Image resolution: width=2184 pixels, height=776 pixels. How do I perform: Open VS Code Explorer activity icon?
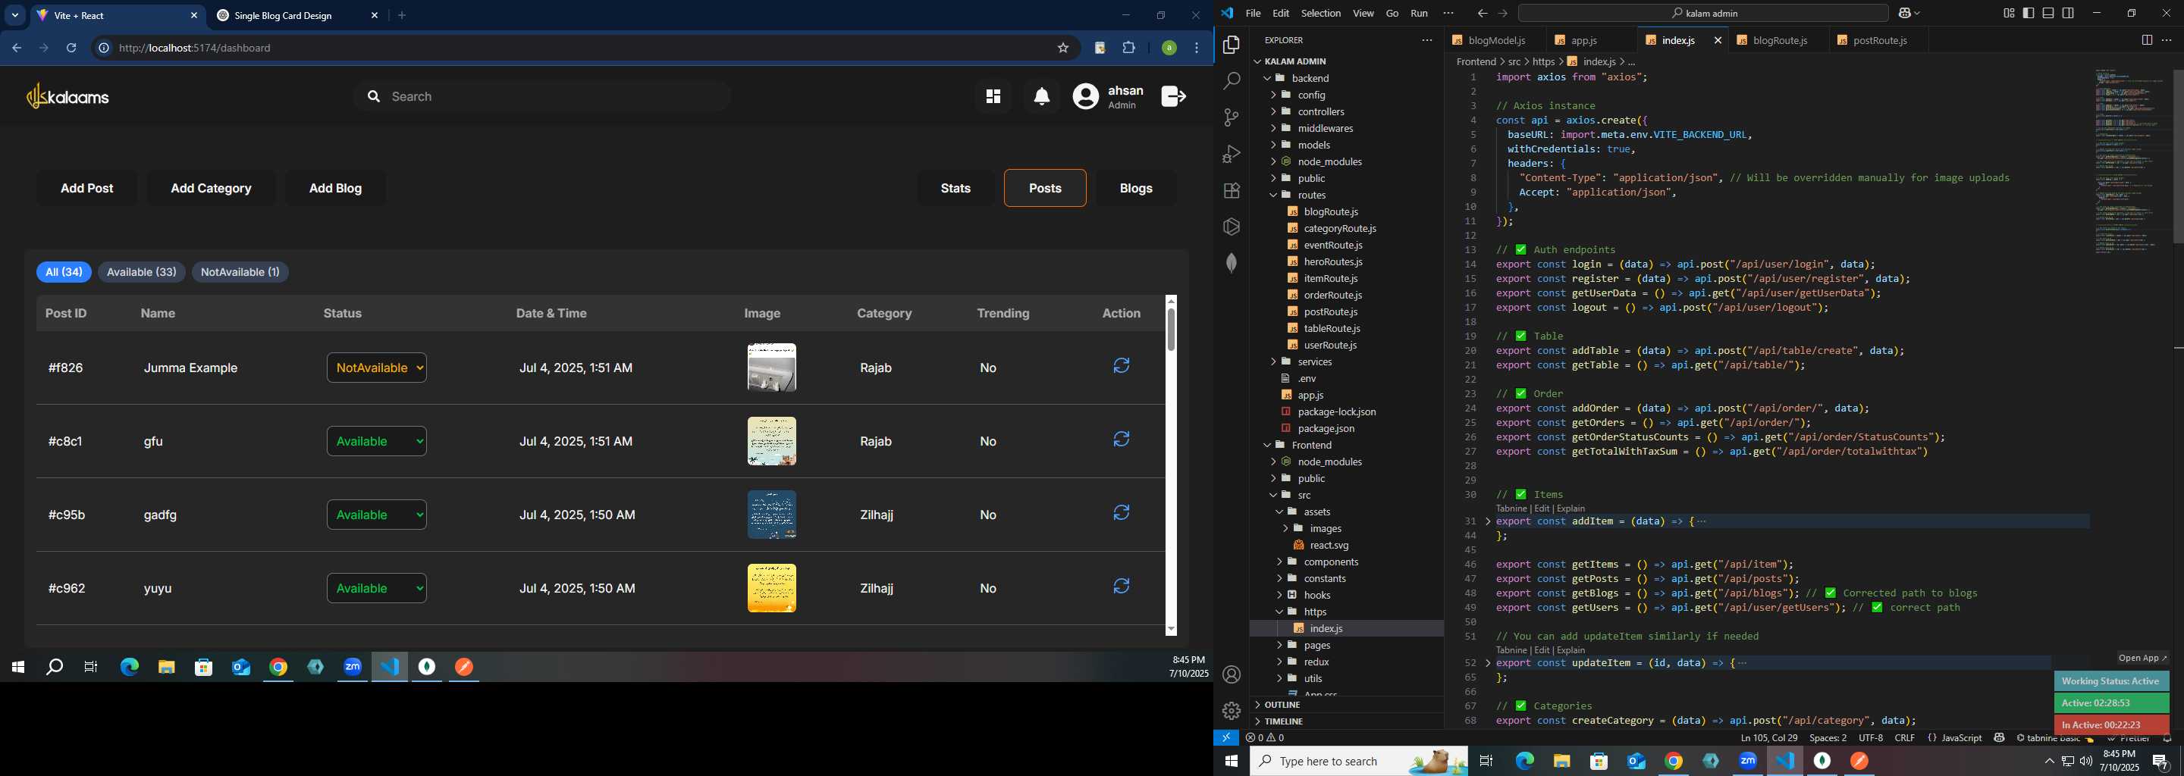pyautogui.click(x=1231, y=45)
